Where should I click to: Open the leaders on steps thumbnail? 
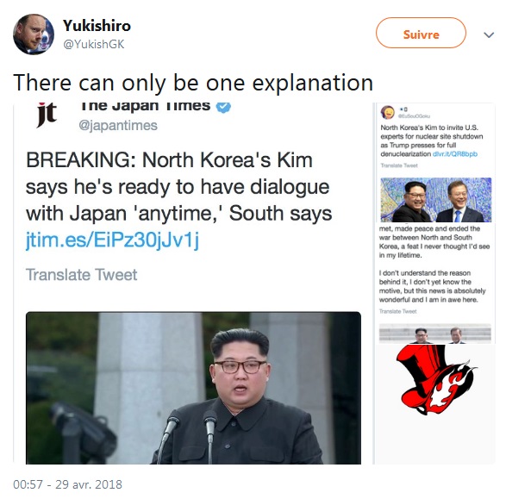click(x=435, y=334)
